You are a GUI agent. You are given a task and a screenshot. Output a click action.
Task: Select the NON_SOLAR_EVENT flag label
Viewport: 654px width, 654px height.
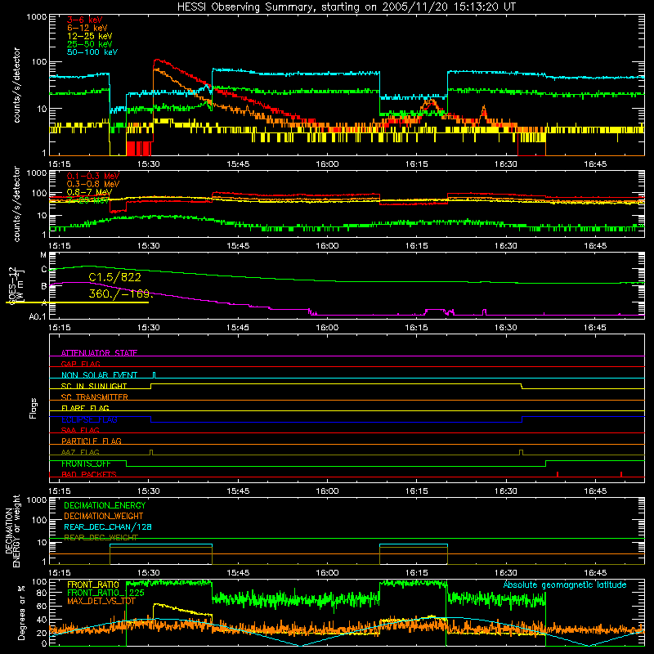99,375
